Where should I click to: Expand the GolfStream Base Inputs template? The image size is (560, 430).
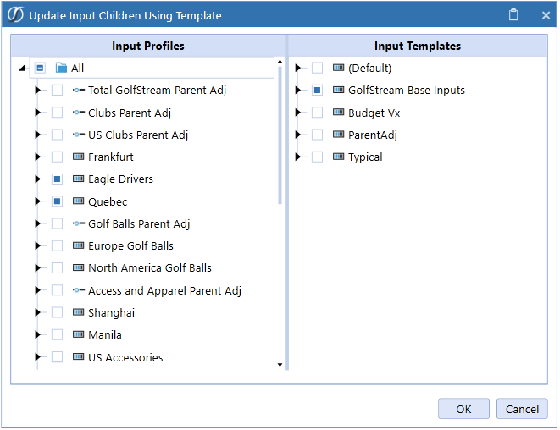click(x=297, y=90)
